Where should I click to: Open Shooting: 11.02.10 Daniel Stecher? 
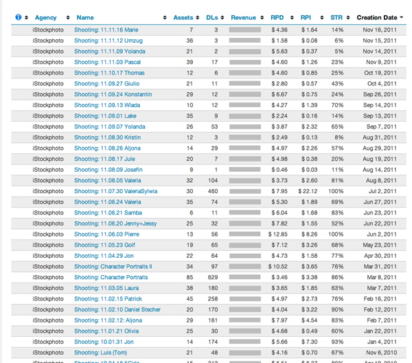pos(117,309)
